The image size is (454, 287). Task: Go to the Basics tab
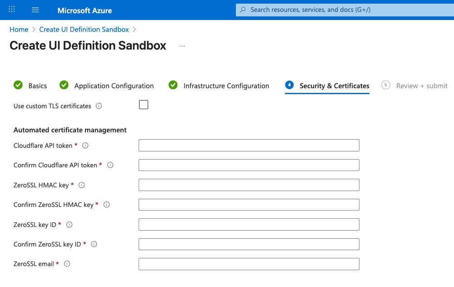(30, 86)
